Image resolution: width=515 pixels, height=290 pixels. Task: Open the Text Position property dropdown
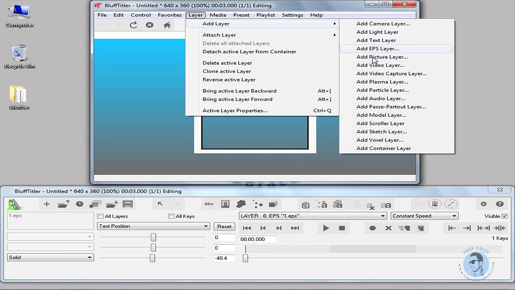click(x=153, y=226)
